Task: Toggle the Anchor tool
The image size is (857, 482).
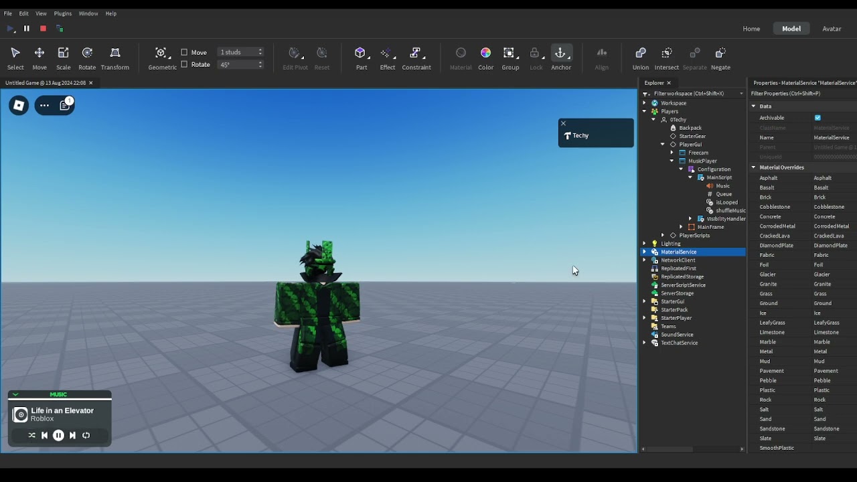Action: tap(560, 54)
